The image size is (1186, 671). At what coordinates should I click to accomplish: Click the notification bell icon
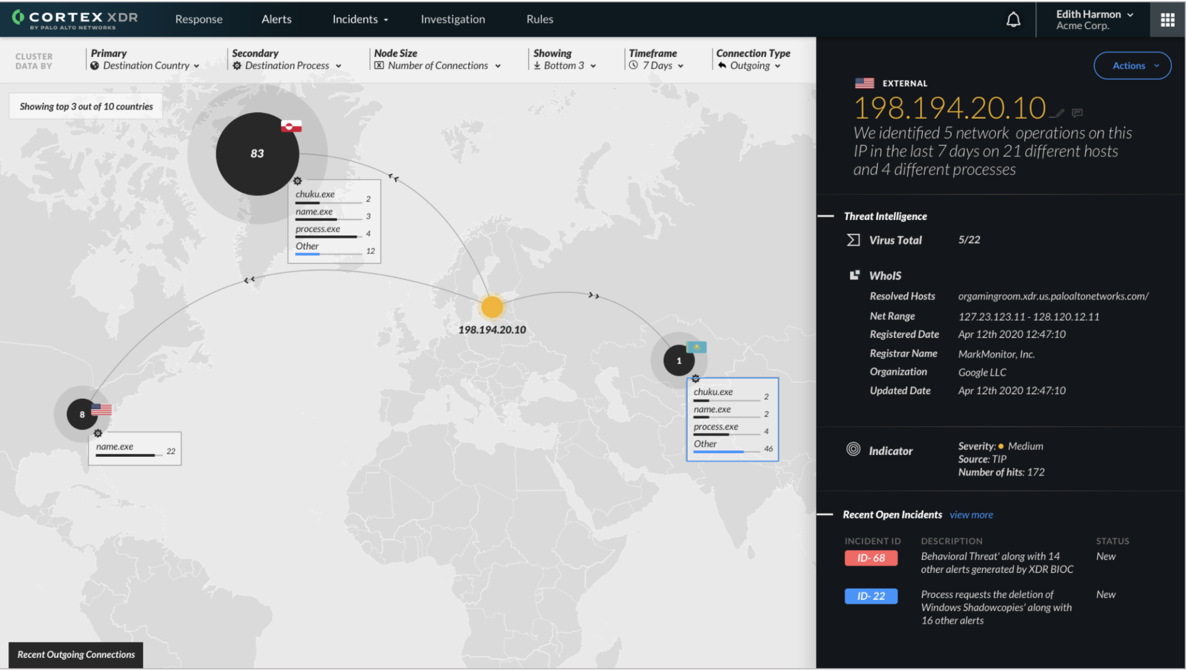tap(1013, 20)
